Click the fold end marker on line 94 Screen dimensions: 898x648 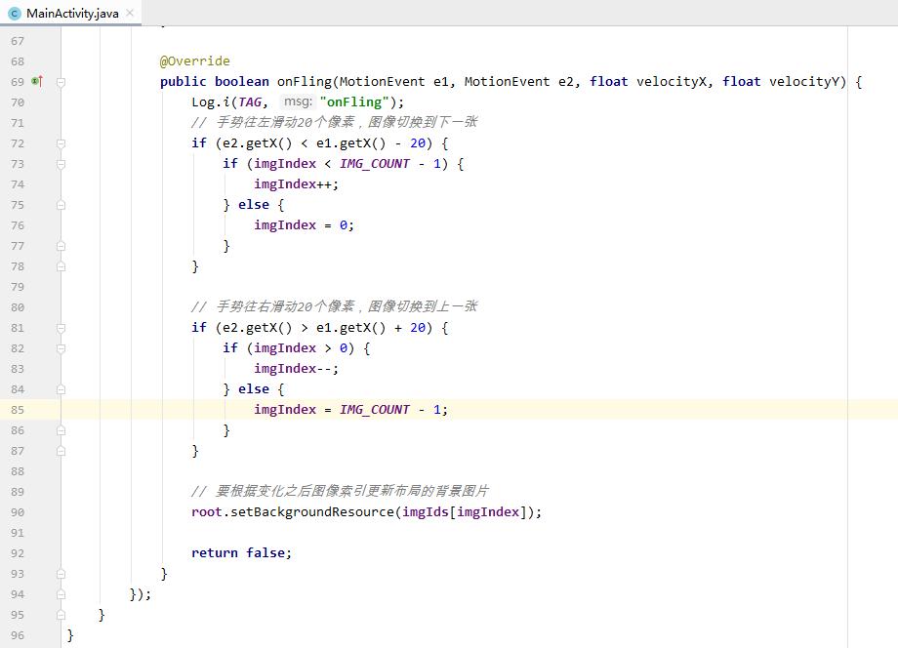pyautogui.click(x=61, y=594)
